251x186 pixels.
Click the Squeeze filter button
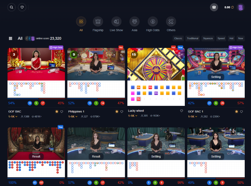[x=208, y=38]
